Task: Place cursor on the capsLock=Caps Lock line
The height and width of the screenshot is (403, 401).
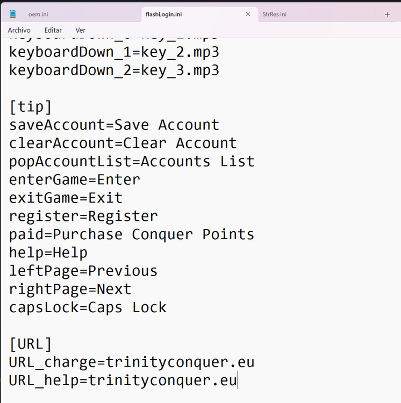Action: click(88, 308)
